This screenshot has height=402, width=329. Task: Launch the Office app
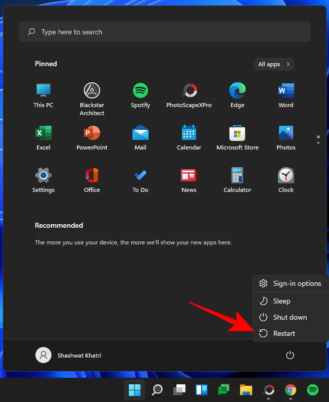[x=92, y=180]
